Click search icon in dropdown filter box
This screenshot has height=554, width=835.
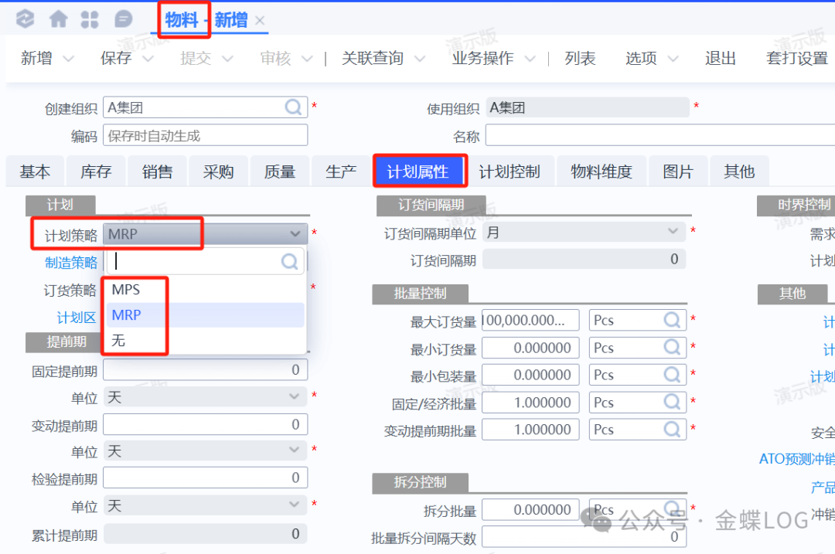[x=290, y=261]
